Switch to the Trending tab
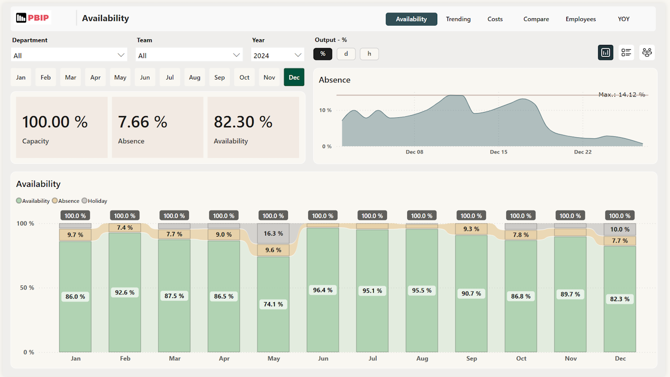This screenshot has width=670, height=377. pos(458,19)
